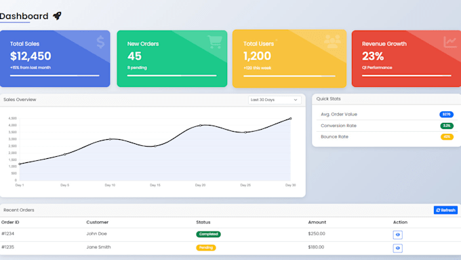This screenshot has width=461, height=260.
Task: Click the Day 25 data point on chart
Action: tap(245, 132)
